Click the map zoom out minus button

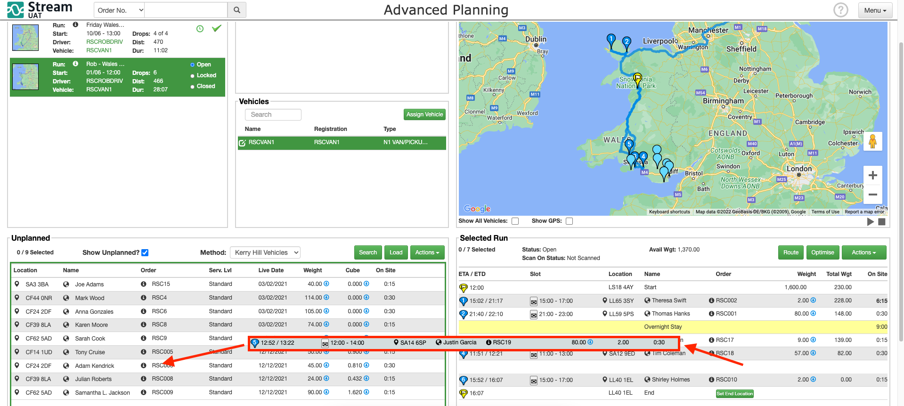click(872, 194)
